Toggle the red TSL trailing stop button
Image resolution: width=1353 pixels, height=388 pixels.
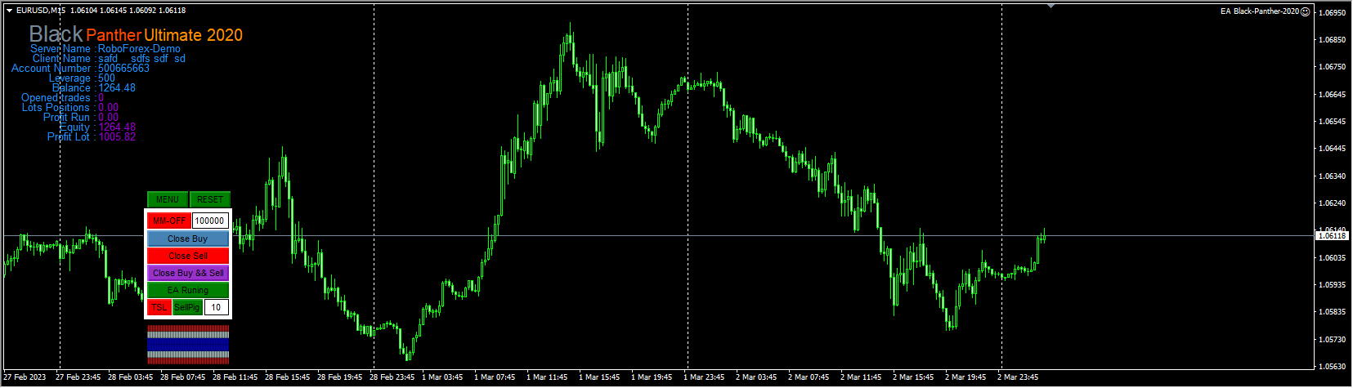pyautogui.click(x=159, y=307)
